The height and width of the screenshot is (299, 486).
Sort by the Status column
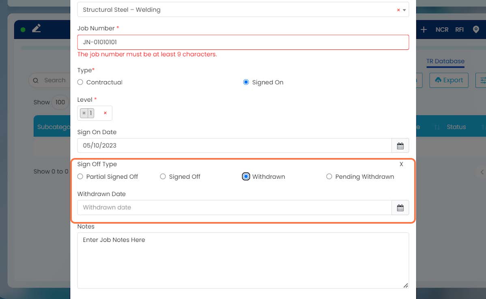456,127
